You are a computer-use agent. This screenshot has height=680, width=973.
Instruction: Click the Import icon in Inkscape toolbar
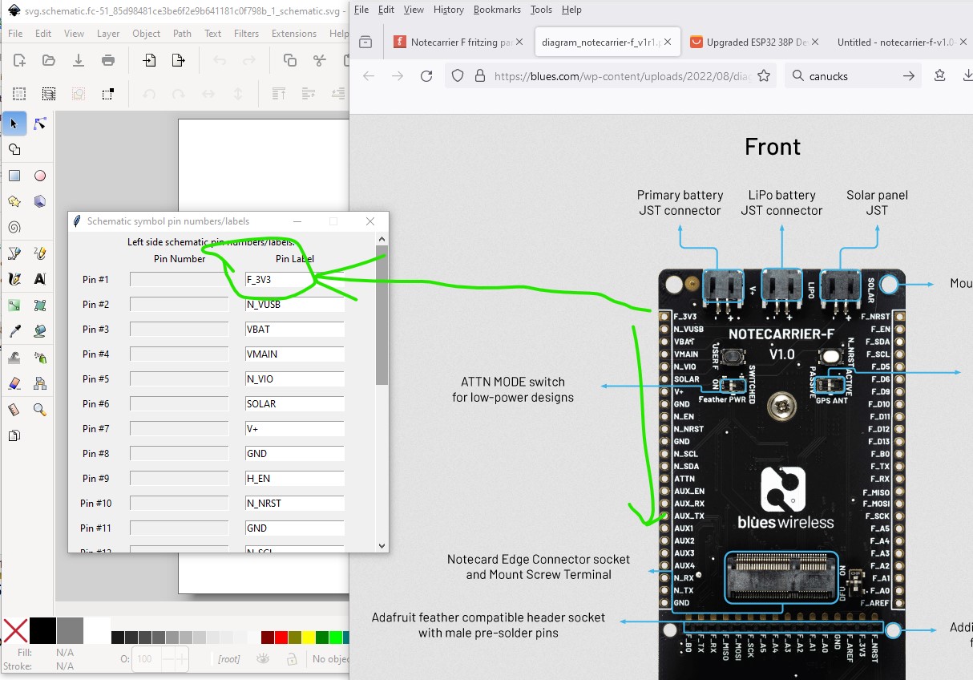coord(150,60)
